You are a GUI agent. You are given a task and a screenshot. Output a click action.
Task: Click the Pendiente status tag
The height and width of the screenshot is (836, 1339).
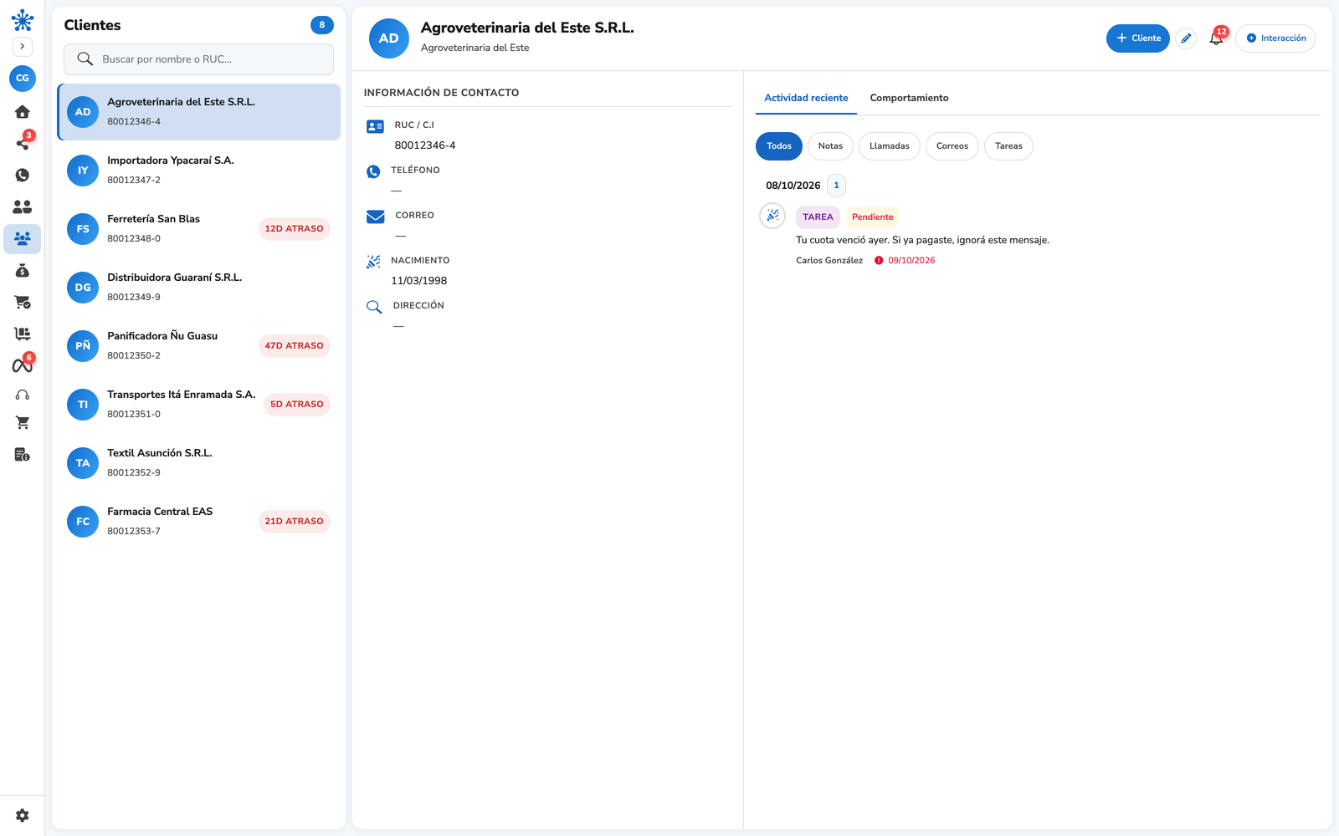click(873, 217)
